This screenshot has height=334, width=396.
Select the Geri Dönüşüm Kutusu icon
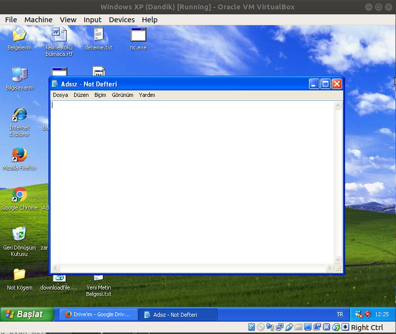click(x=19, y=234)
